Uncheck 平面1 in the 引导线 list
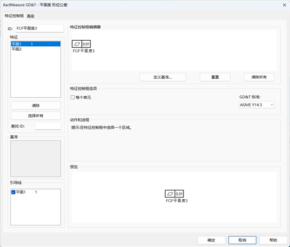 13,192
